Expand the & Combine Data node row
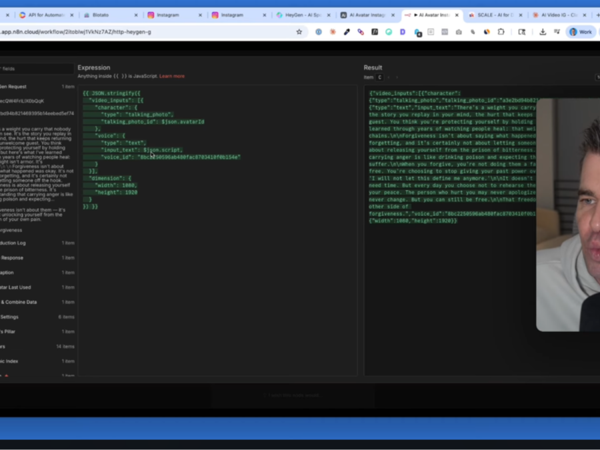The width and height of the screenshot is (600, 450). [37, 302]
